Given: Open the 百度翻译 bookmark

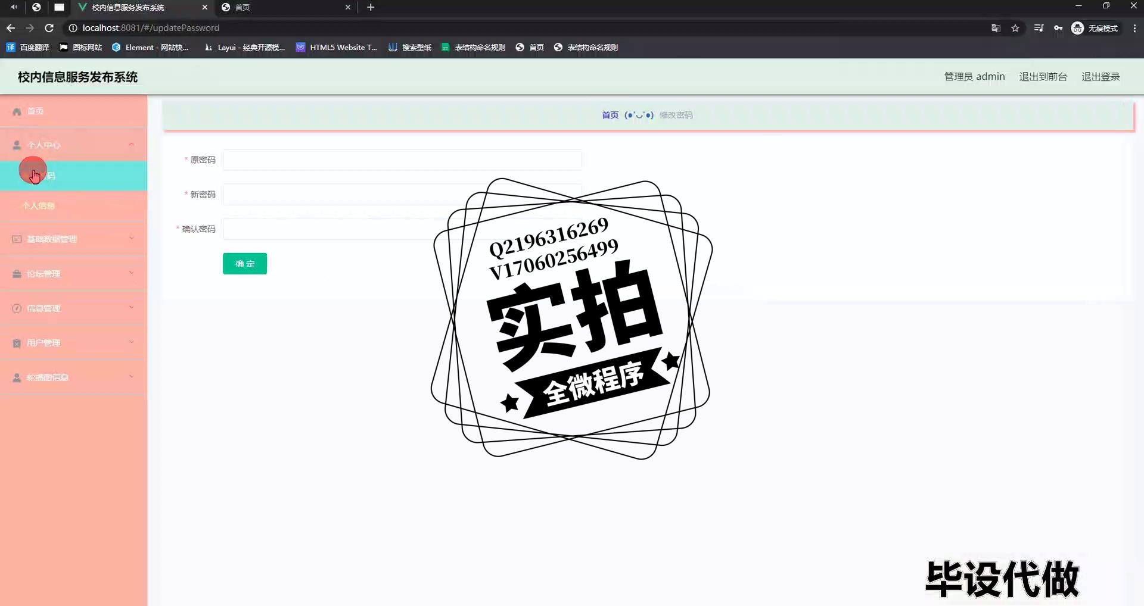Looking at the screenshot, I should coord(27,47).
